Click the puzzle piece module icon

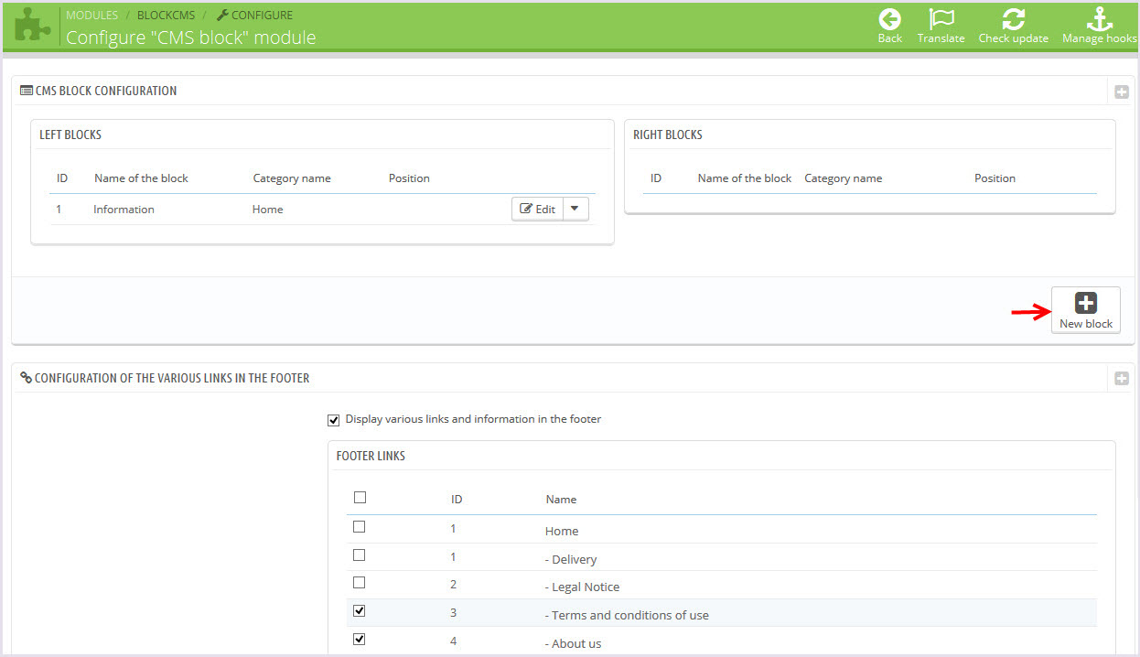coord(33,26)
